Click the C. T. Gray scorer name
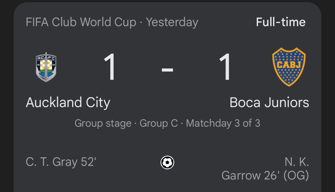Viewport: 335px width, 192px height. [51, 162]
